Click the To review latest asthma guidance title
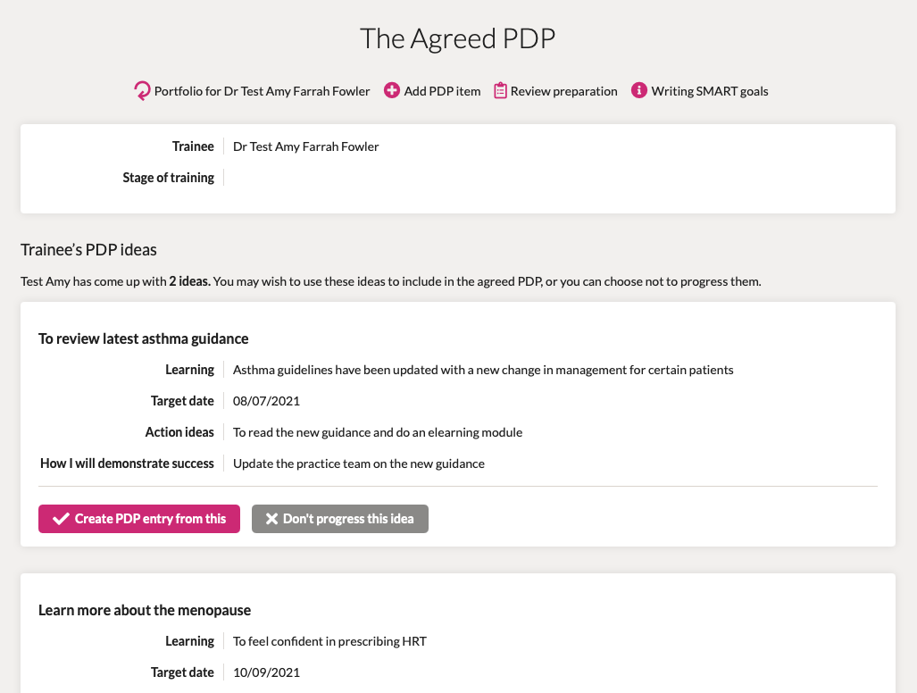 pos(143,338)
